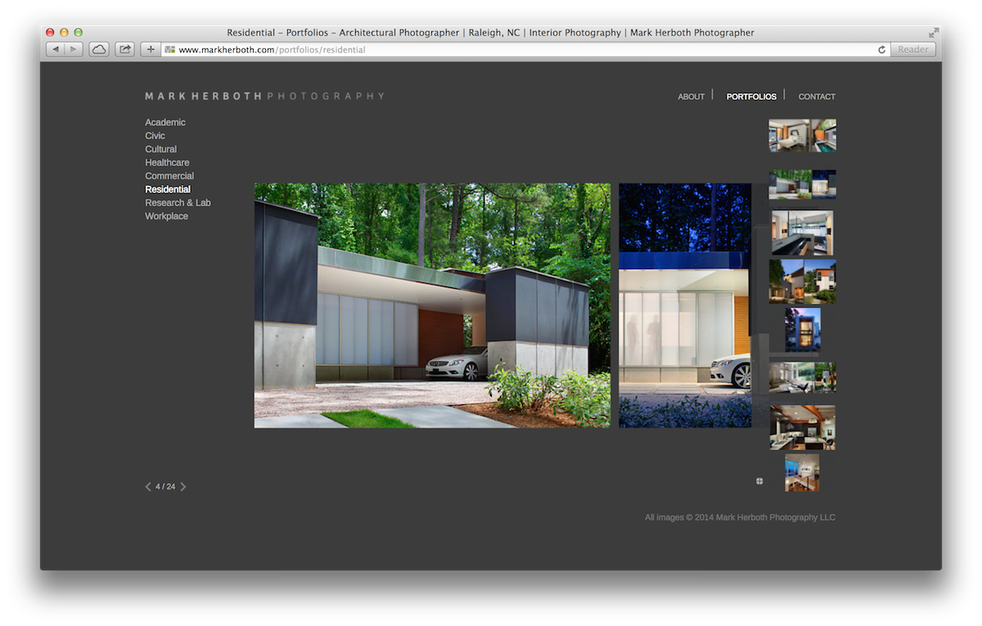This screenshot has height=626, width=982.
Task: Advance to next image with right chevron
Action: point(183,487)
